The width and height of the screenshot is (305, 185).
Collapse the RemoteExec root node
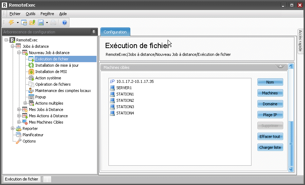6,40
